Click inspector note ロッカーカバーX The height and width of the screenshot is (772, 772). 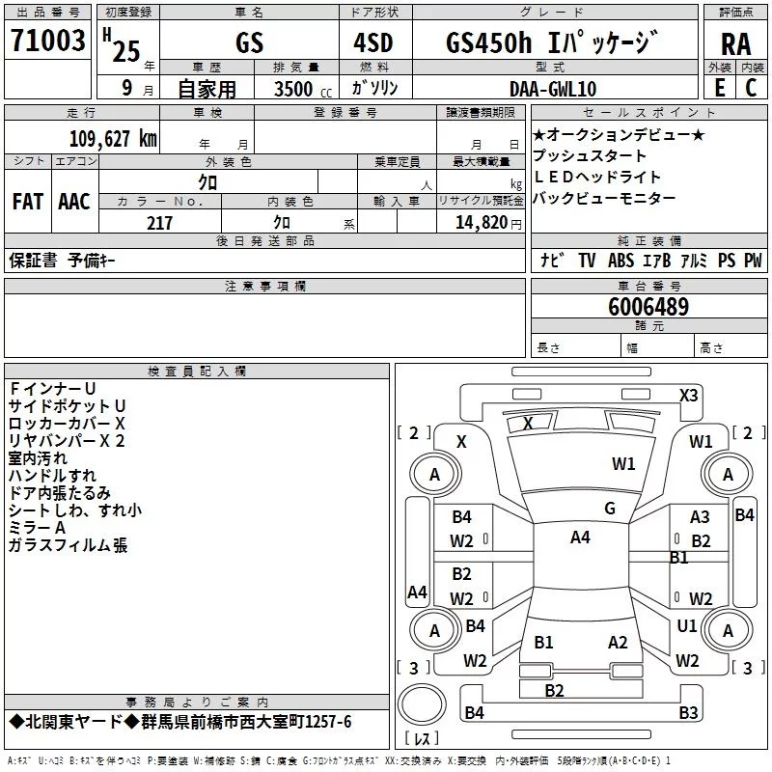click(67, 424)
